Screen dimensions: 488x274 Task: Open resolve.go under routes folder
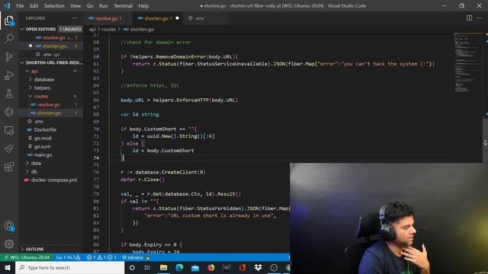tap(51, 105)
